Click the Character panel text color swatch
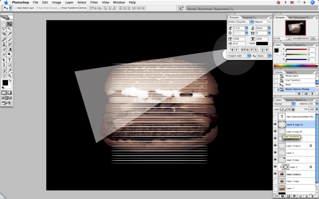 pos(262,44)
